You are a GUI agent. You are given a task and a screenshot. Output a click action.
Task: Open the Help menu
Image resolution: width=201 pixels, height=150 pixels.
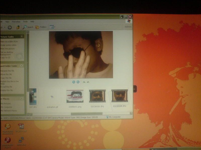tap(32, 21)
